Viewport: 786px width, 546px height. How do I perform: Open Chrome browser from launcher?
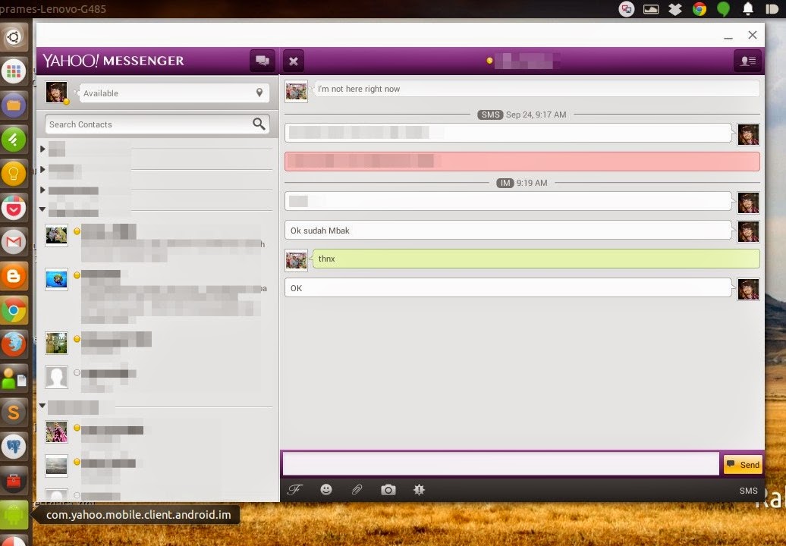(x=14, y=311)
